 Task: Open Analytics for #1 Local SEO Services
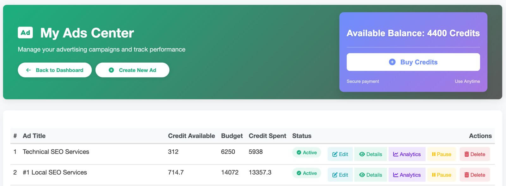click(407, 175)
